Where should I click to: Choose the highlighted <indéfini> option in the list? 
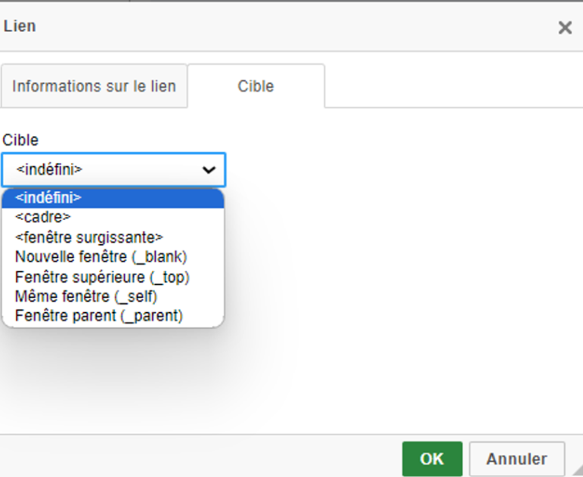49,198
